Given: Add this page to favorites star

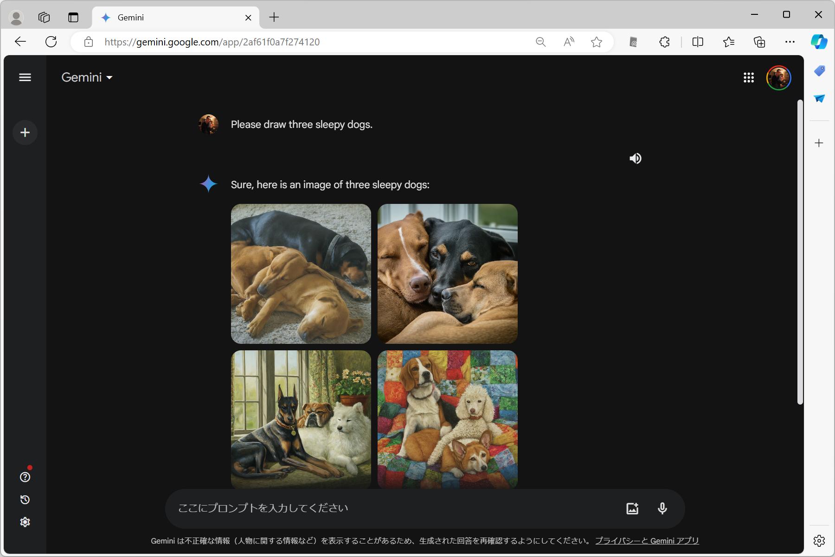Looking at the screenshot, I should [x=597, y=42].
